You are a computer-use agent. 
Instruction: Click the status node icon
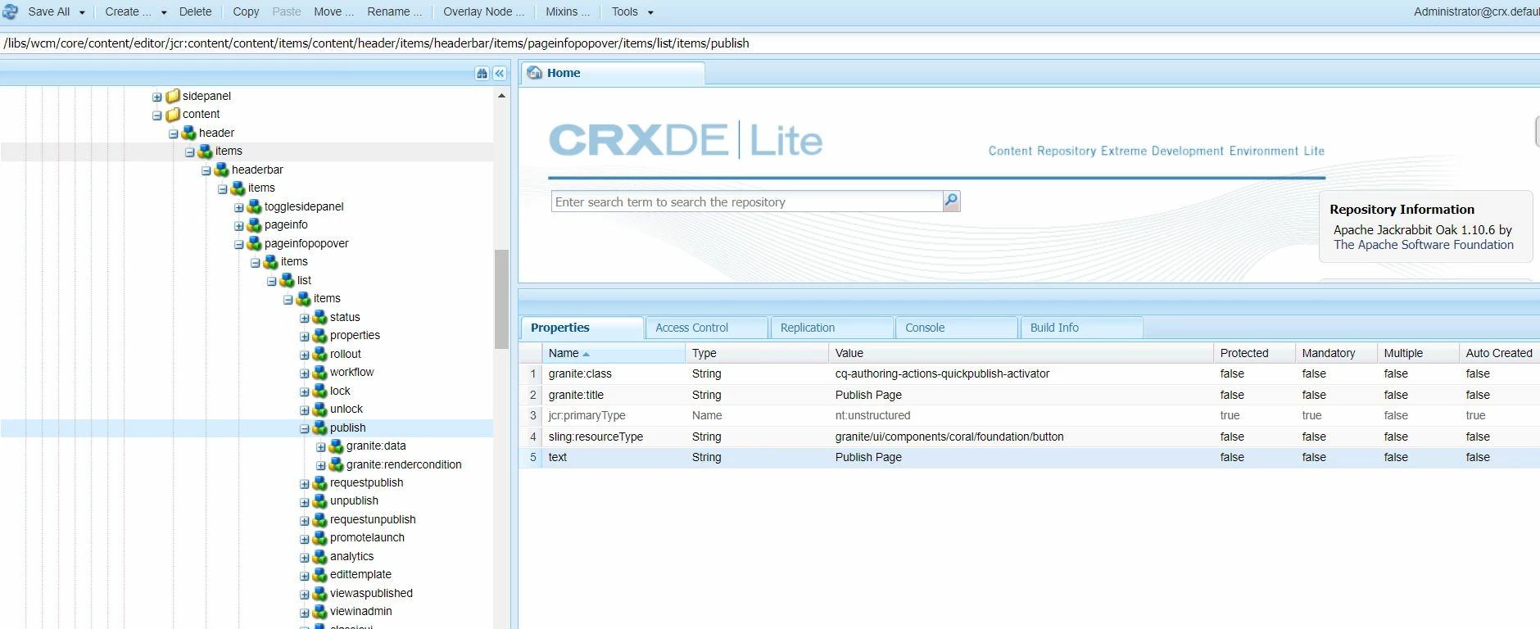click(320, 317)
